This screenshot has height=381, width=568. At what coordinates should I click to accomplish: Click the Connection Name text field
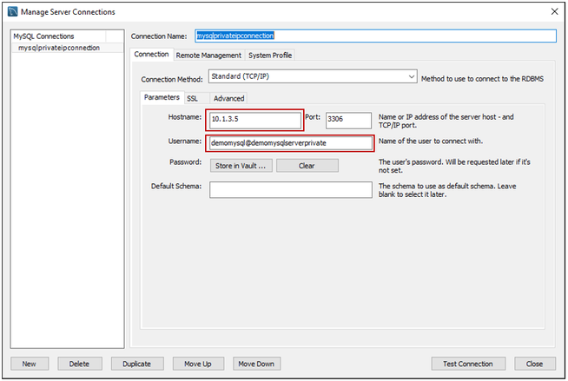pos(375,36)
